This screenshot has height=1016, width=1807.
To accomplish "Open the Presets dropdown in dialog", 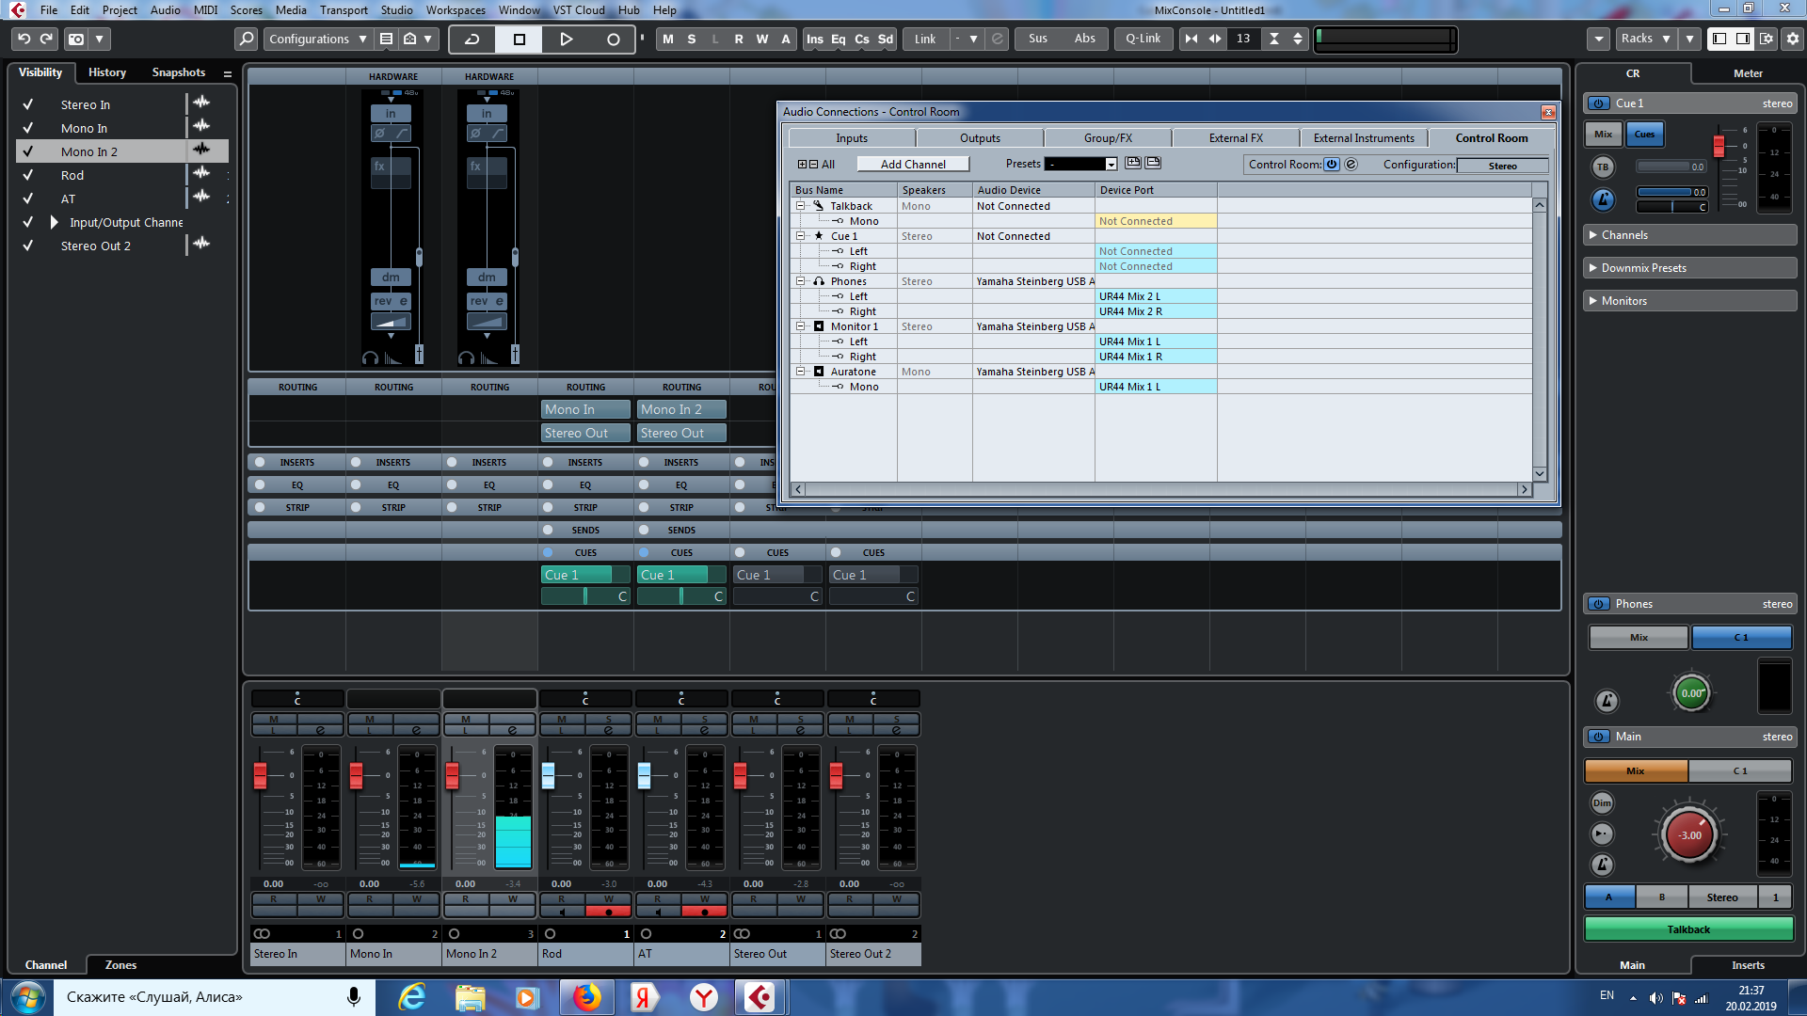I will click(1111, 165).
